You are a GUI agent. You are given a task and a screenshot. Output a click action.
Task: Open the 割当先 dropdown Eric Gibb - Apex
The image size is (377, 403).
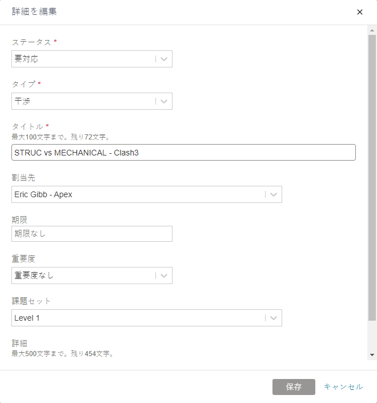(147, 194)
